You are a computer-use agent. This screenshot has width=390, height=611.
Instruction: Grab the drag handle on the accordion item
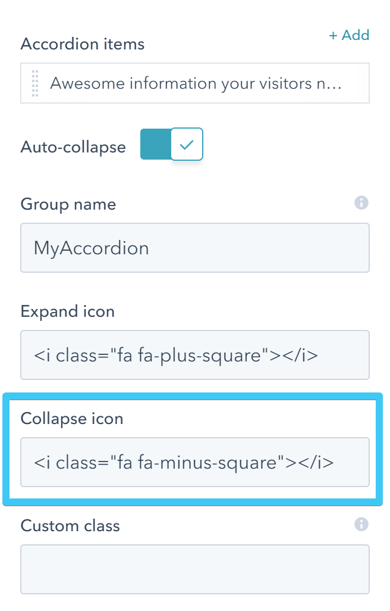(x=34, y=83)
